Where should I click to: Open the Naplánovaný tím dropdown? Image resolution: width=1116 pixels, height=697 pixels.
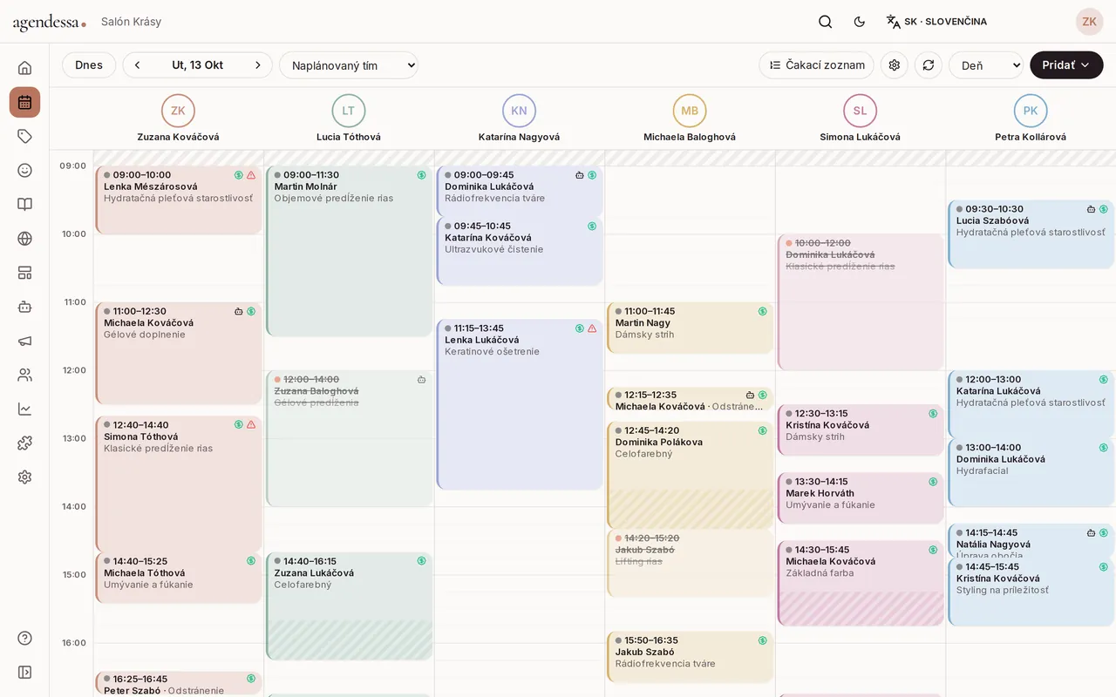point(349,65)
